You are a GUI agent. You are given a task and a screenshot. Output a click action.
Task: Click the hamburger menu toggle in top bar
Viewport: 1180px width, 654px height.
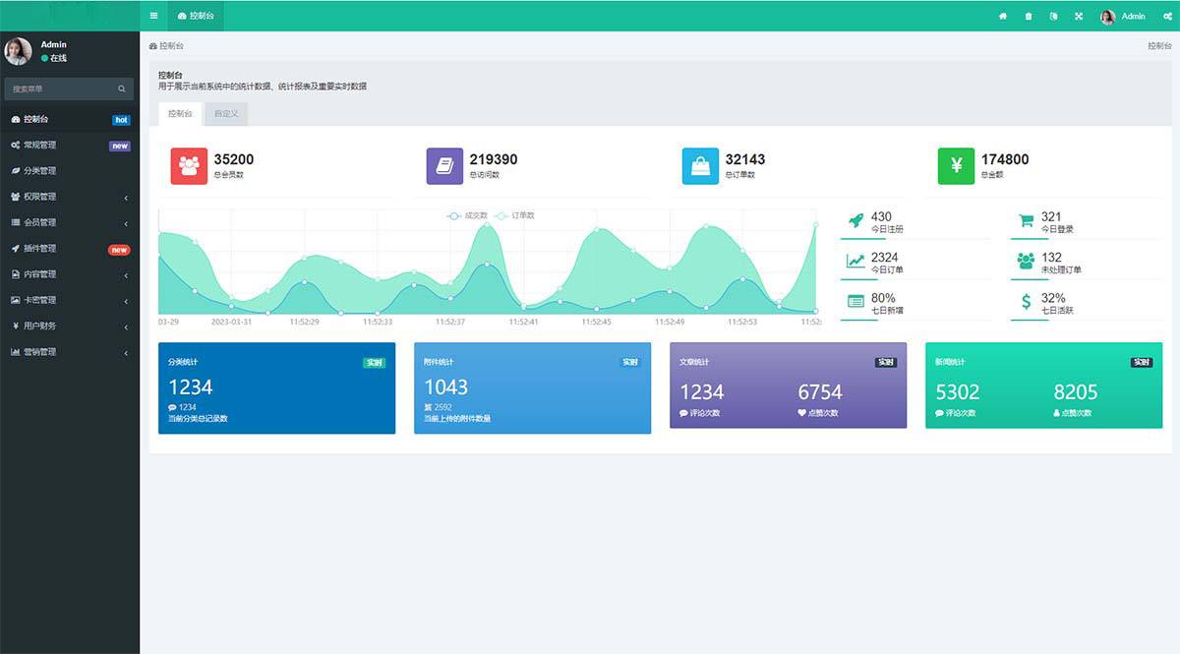click(153, 16)
